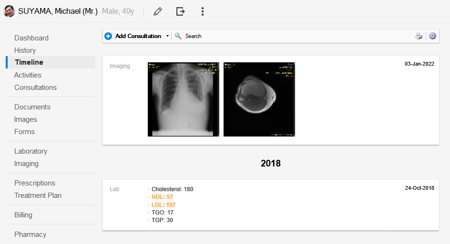Open the three-dot more options menu
This screenshot has width=450, height=244.
(x=203, y=11)
